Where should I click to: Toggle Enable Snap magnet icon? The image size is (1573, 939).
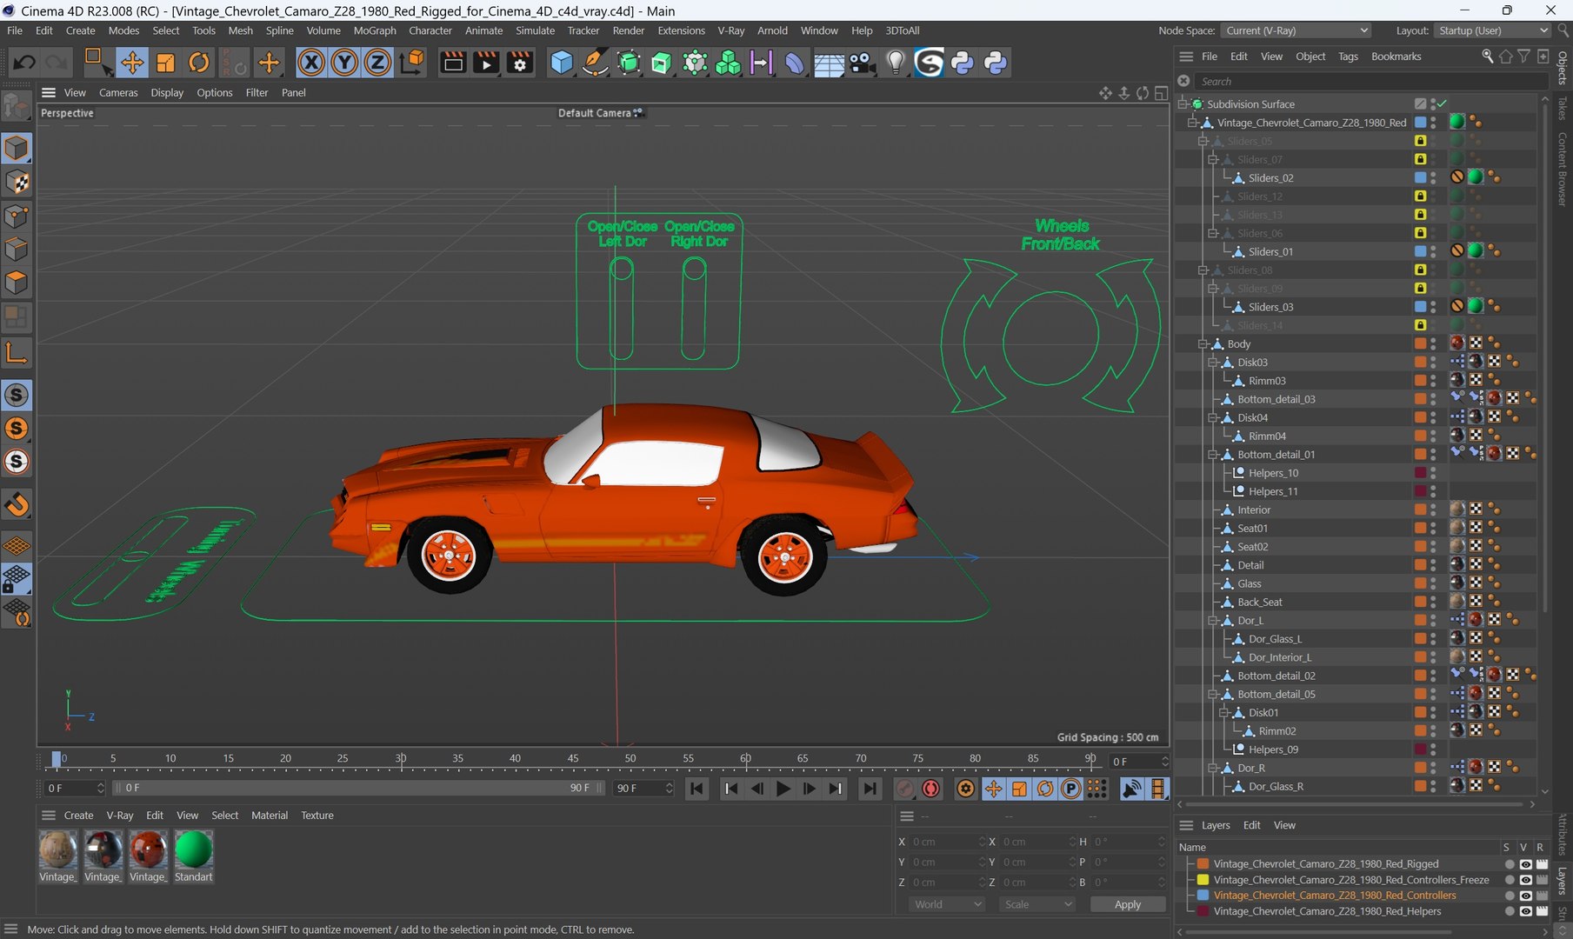coord(17,504)
